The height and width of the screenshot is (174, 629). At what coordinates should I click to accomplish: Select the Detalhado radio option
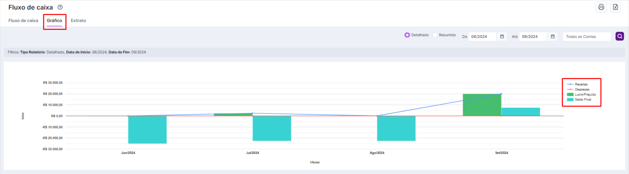click(x=417, y=35)
